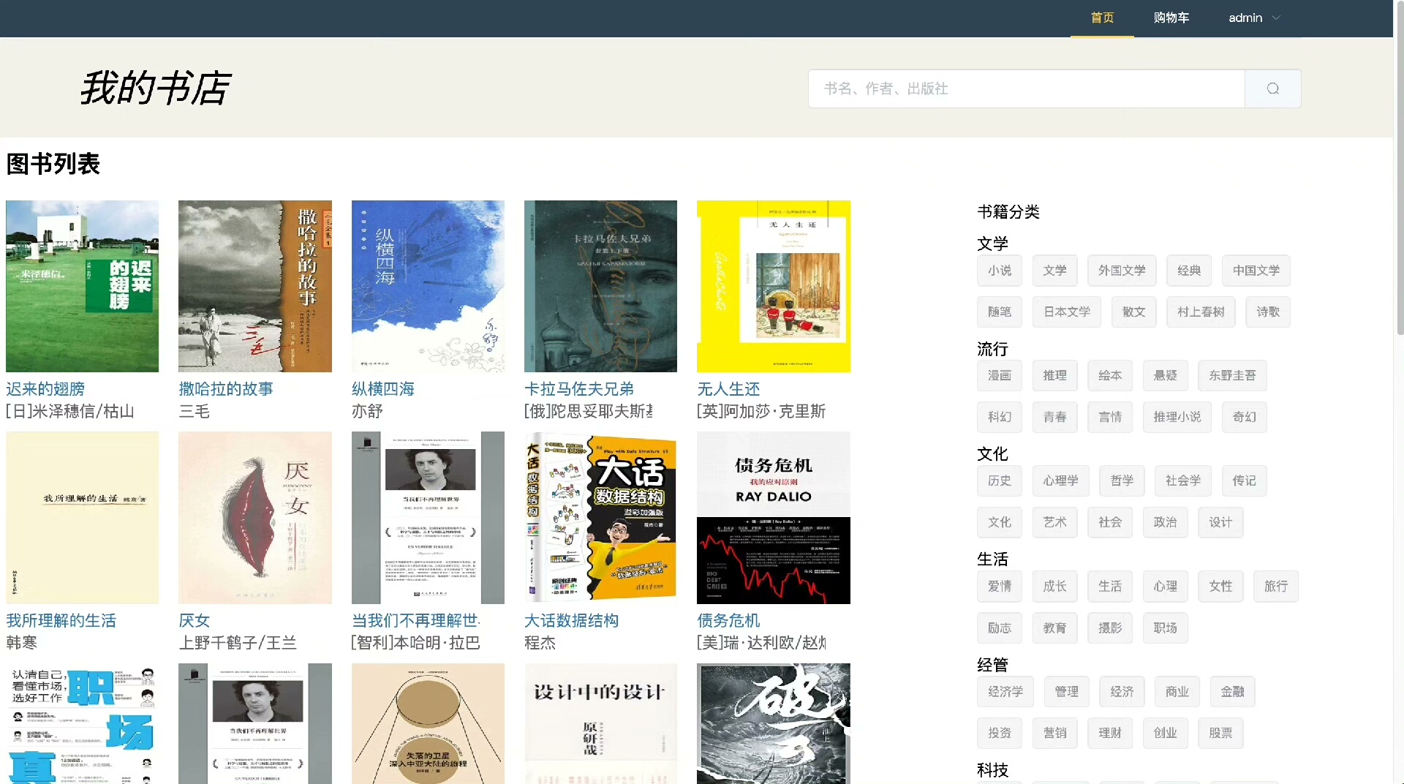Open the 纵横四海 book cover
Screen dimensions: 1404x784
click(428, 286)
